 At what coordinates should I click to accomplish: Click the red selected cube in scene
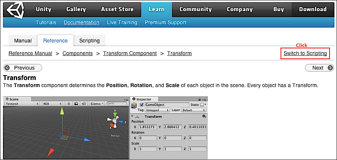(64, 134)
